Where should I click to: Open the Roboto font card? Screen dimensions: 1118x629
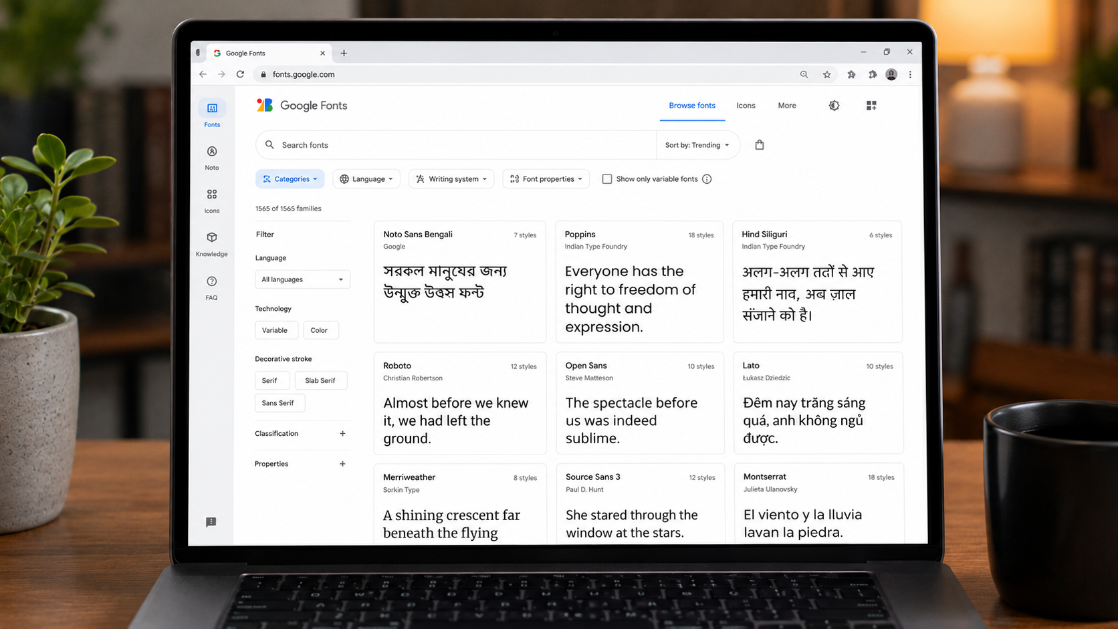click(x=460, y=403)
